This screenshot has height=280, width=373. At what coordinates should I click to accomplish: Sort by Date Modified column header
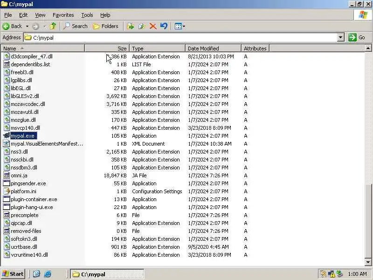click(213, 49)
